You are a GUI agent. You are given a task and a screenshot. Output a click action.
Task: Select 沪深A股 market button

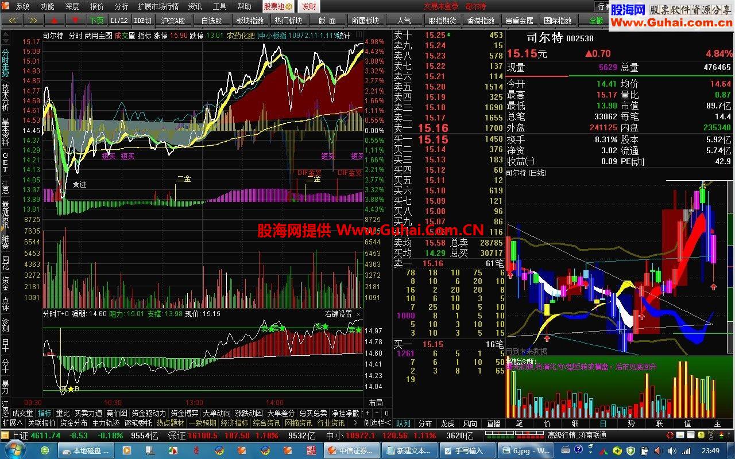[173, 20]
